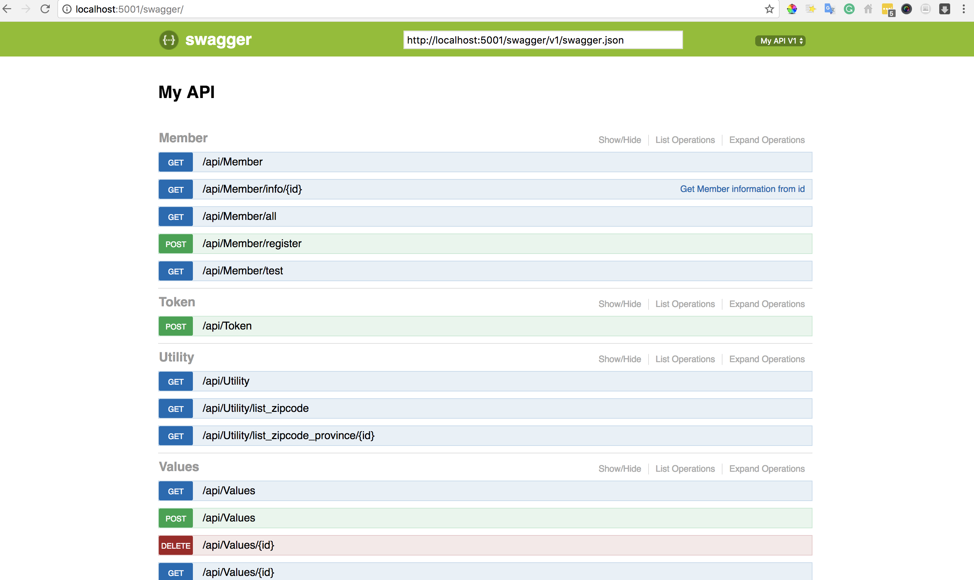Screen dimensions: 974x580
Task: Click the swagger.json URL input field
Action: (x=543, y=40)
